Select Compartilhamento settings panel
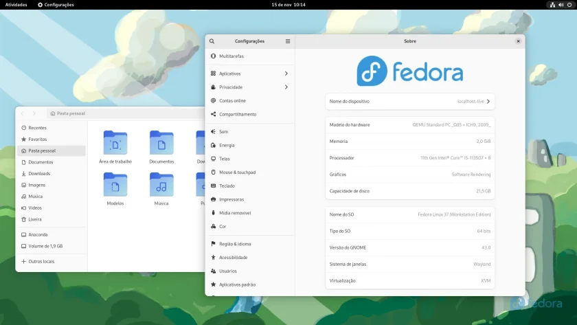This screenshot has height=325, width=577. pos(250,115)
